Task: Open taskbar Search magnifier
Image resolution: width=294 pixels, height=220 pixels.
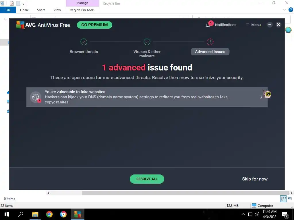Action: tap(21, 214)
